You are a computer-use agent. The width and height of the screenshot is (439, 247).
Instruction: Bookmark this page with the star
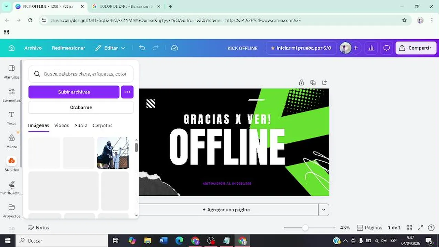[x=404, y=21]
